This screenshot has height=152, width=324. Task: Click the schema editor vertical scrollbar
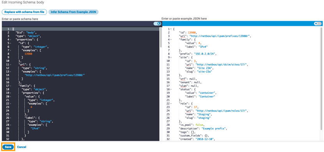click(x=161, y=37)
